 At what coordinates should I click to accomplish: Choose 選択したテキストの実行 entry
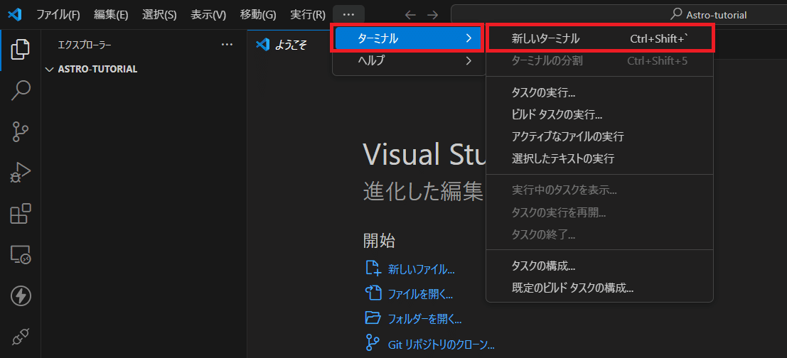click(600, 159)
